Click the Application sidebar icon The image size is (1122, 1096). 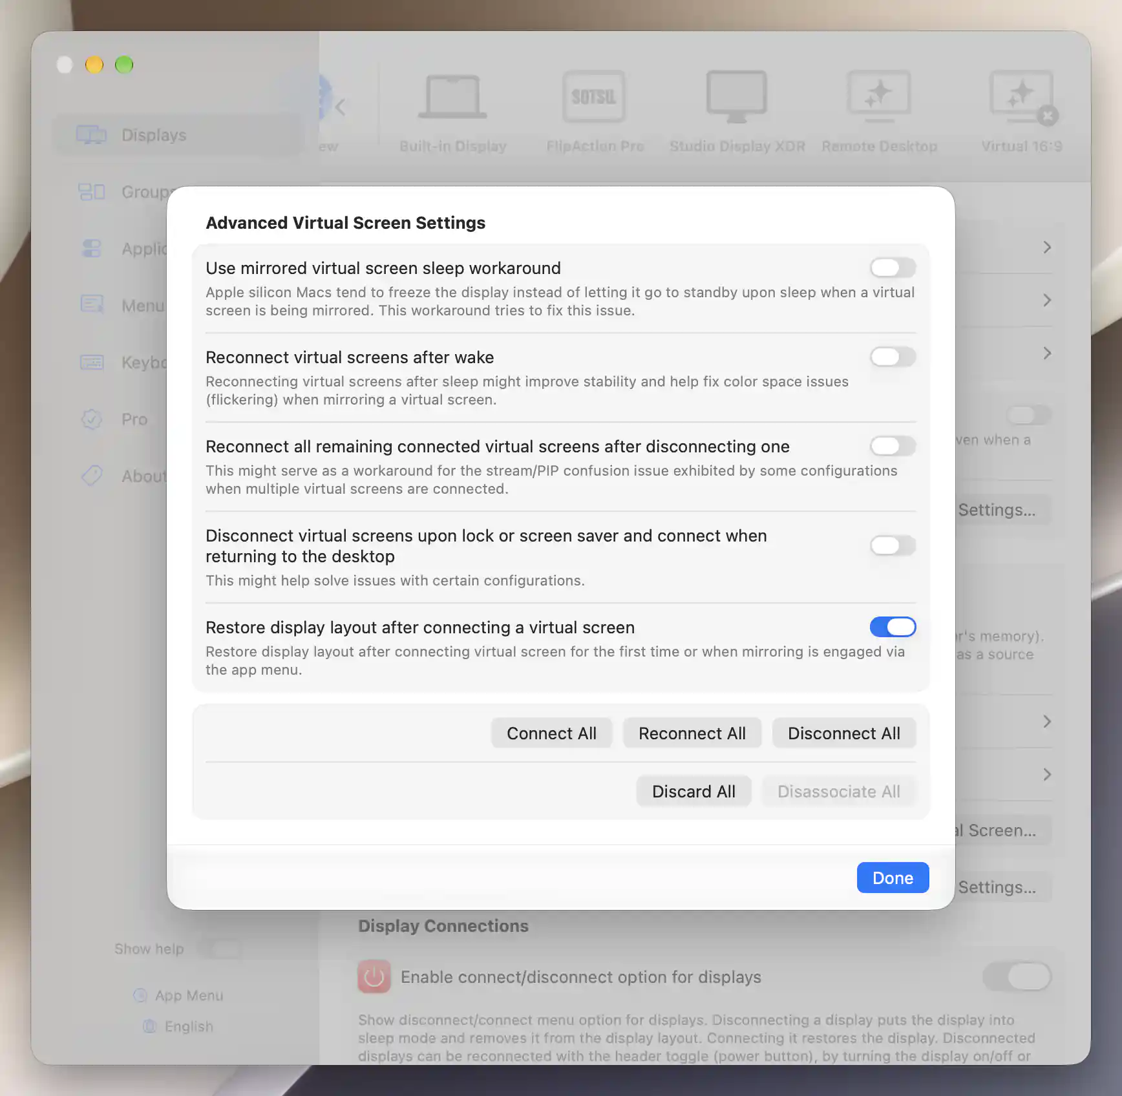tap(91, 249)
